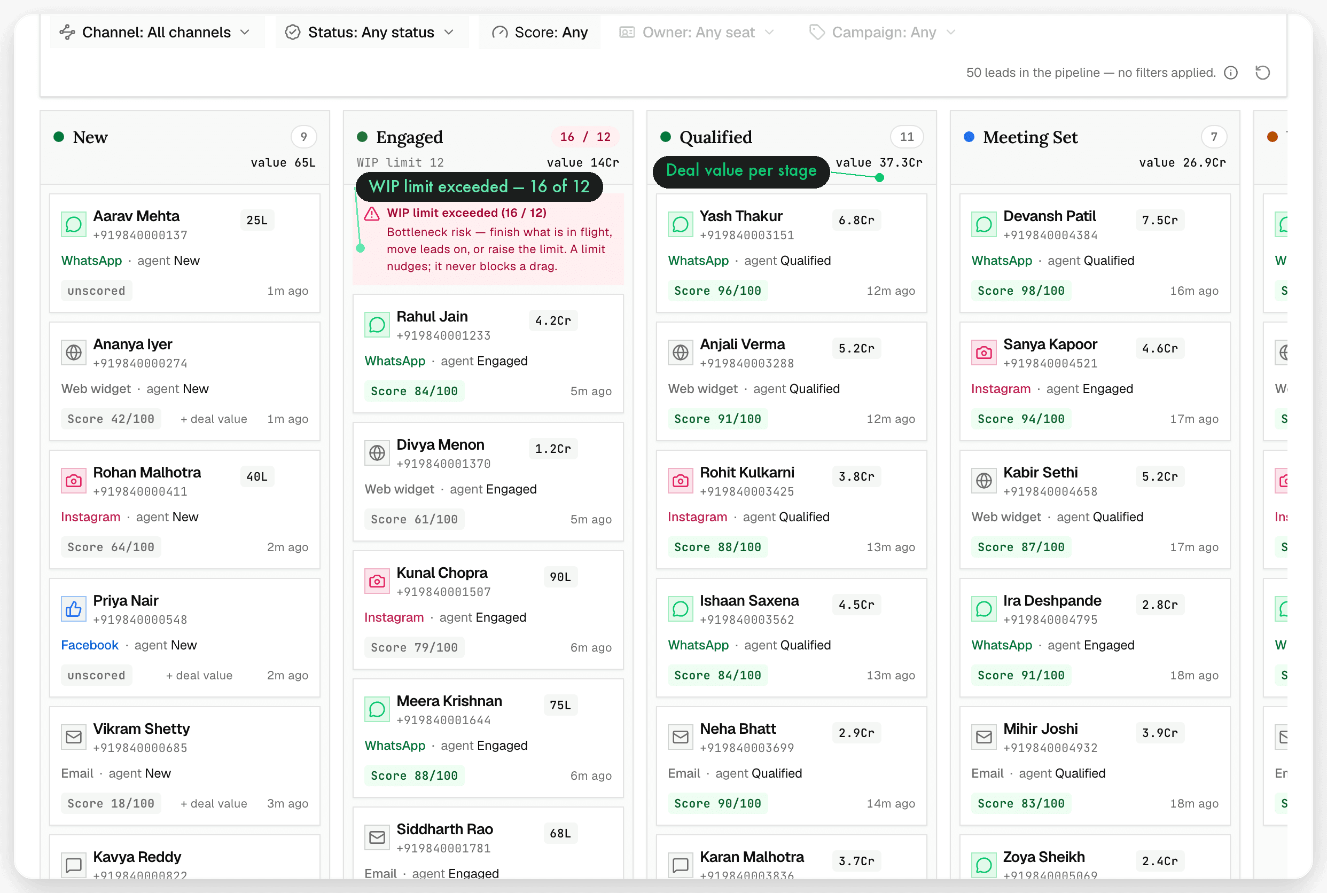Click Instagram camera icon on Rohan Malhotra card

pyautogui.click(x=74, y=481)
